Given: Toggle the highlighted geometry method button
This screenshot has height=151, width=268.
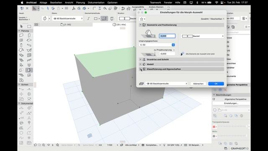Looking at the screenshot, I should (104, 18).
